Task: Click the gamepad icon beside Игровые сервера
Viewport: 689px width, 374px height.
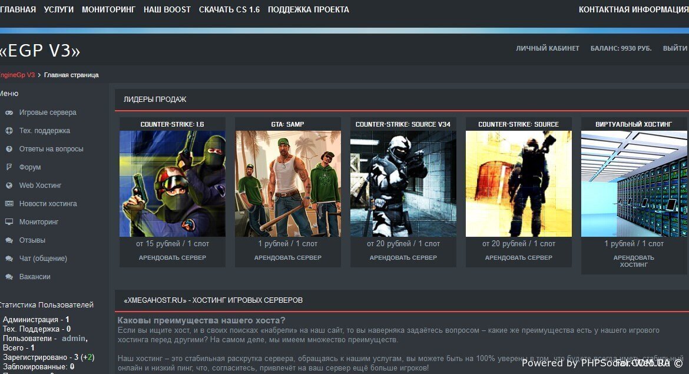Action: point(9,112)
